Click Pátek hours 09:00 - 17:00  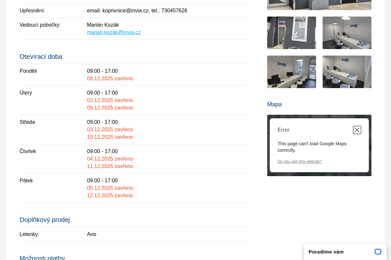point(102,181)
